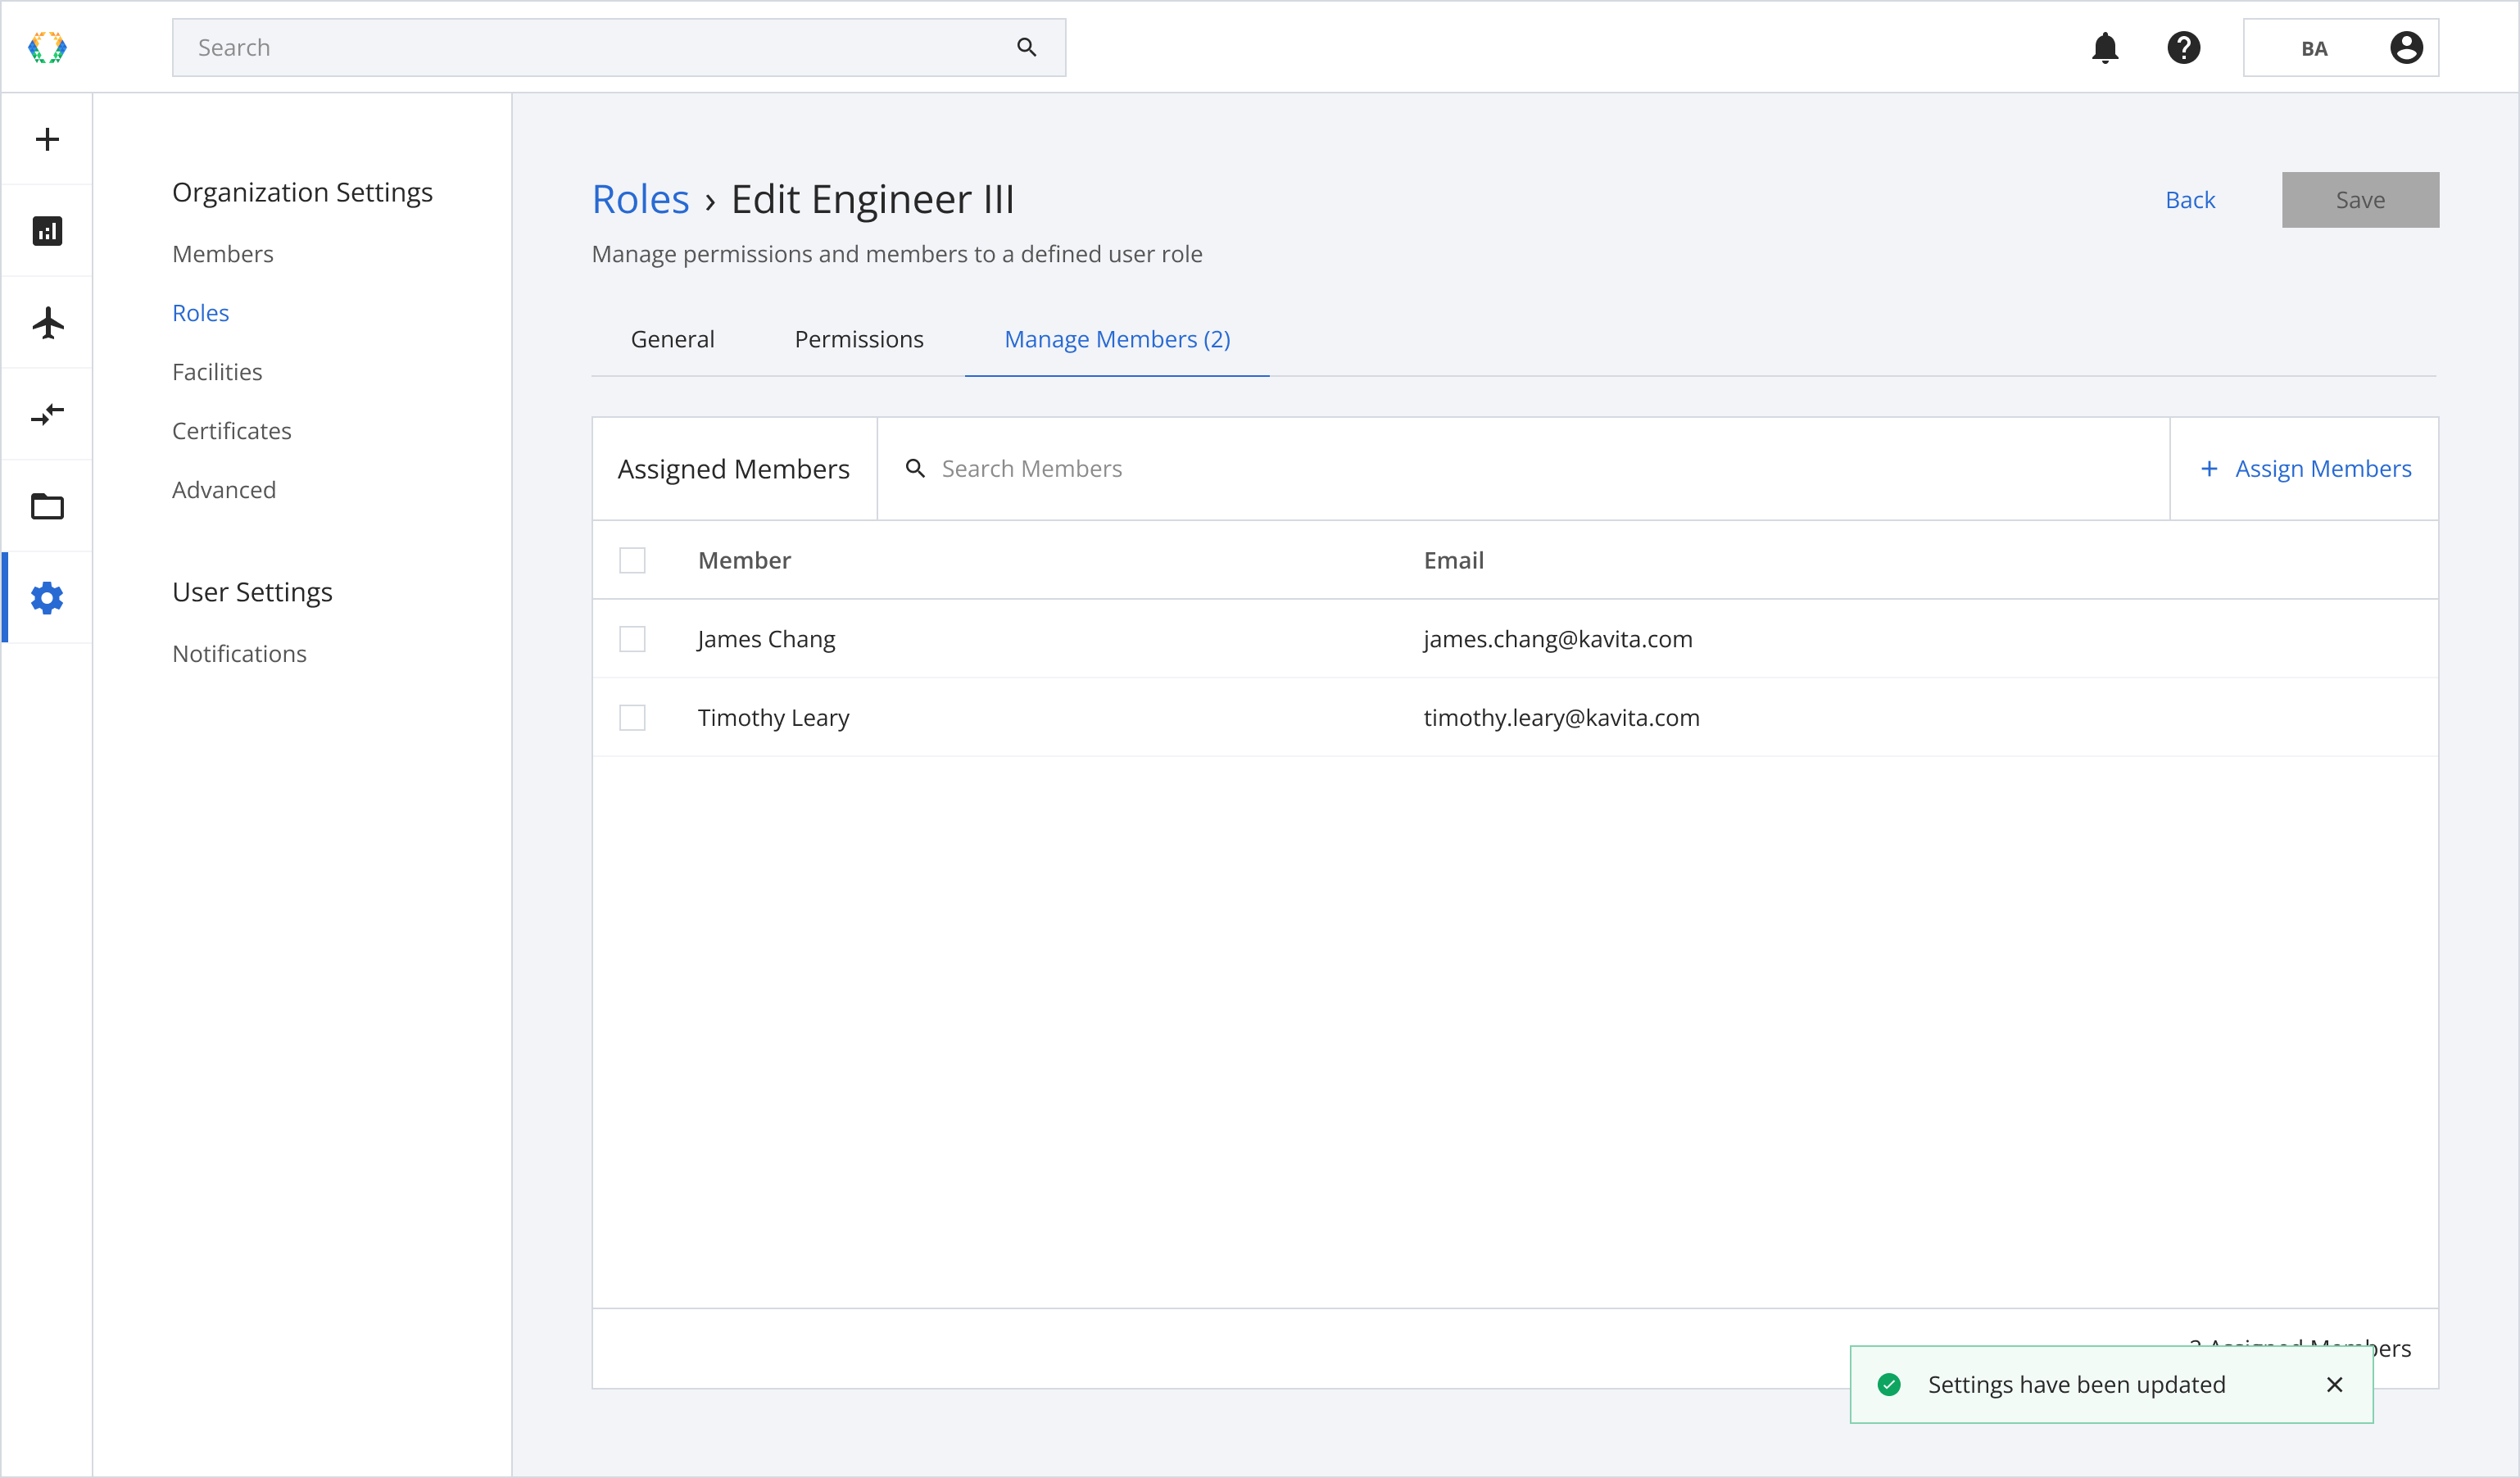Click the Settings have been updated message
Viewport: 2520px width, 1478px height.
pos(2076,1384)
